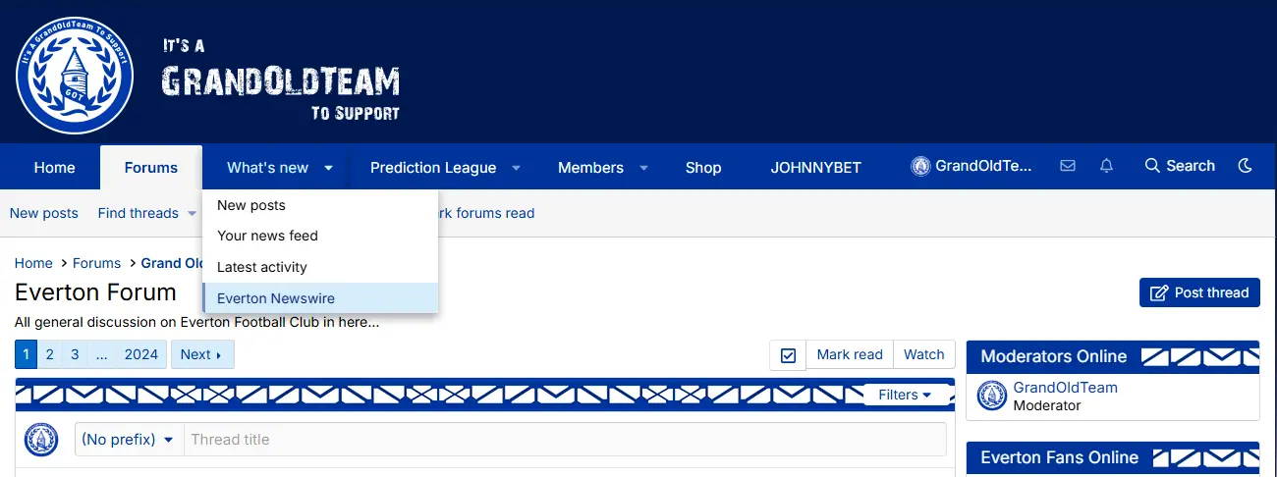Click the Home breadcrumb link
The width and height of the screenshot is (1277, 477).
coord(33,263)
